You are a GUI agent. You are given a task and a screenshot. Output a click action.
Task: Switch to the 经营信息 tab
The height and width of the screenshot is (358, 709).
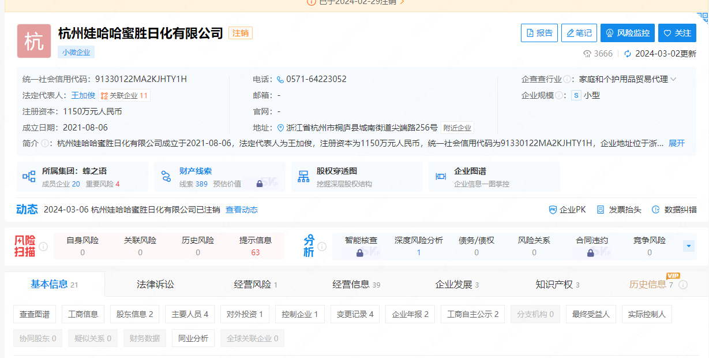(x=357, y=284)
